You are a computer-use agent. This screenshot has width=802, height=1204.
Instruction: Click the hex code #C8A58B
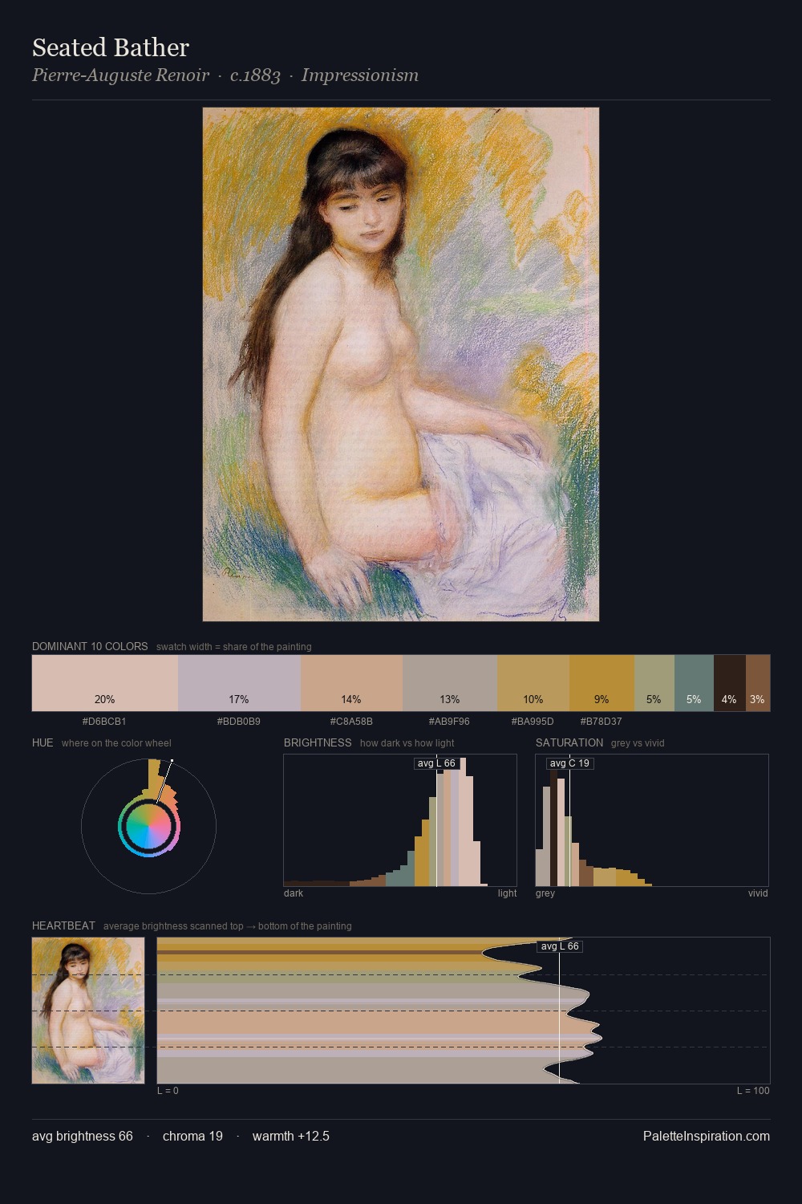click(351, 722)
